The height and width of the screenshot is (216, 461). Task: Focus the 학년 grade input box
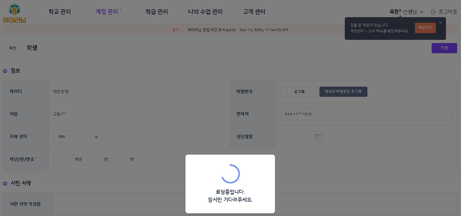click(x=64, y=160)
